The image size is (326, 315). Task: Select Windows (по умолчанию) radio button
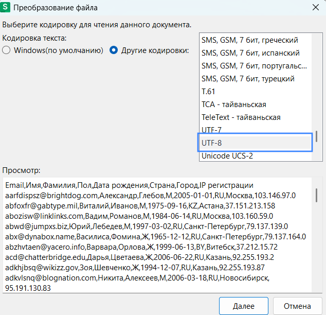click(7, 50)
